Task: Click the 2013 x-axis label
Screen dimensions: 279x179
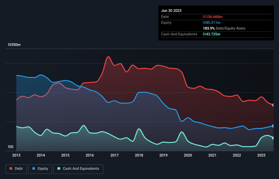Action: [16, 155]
